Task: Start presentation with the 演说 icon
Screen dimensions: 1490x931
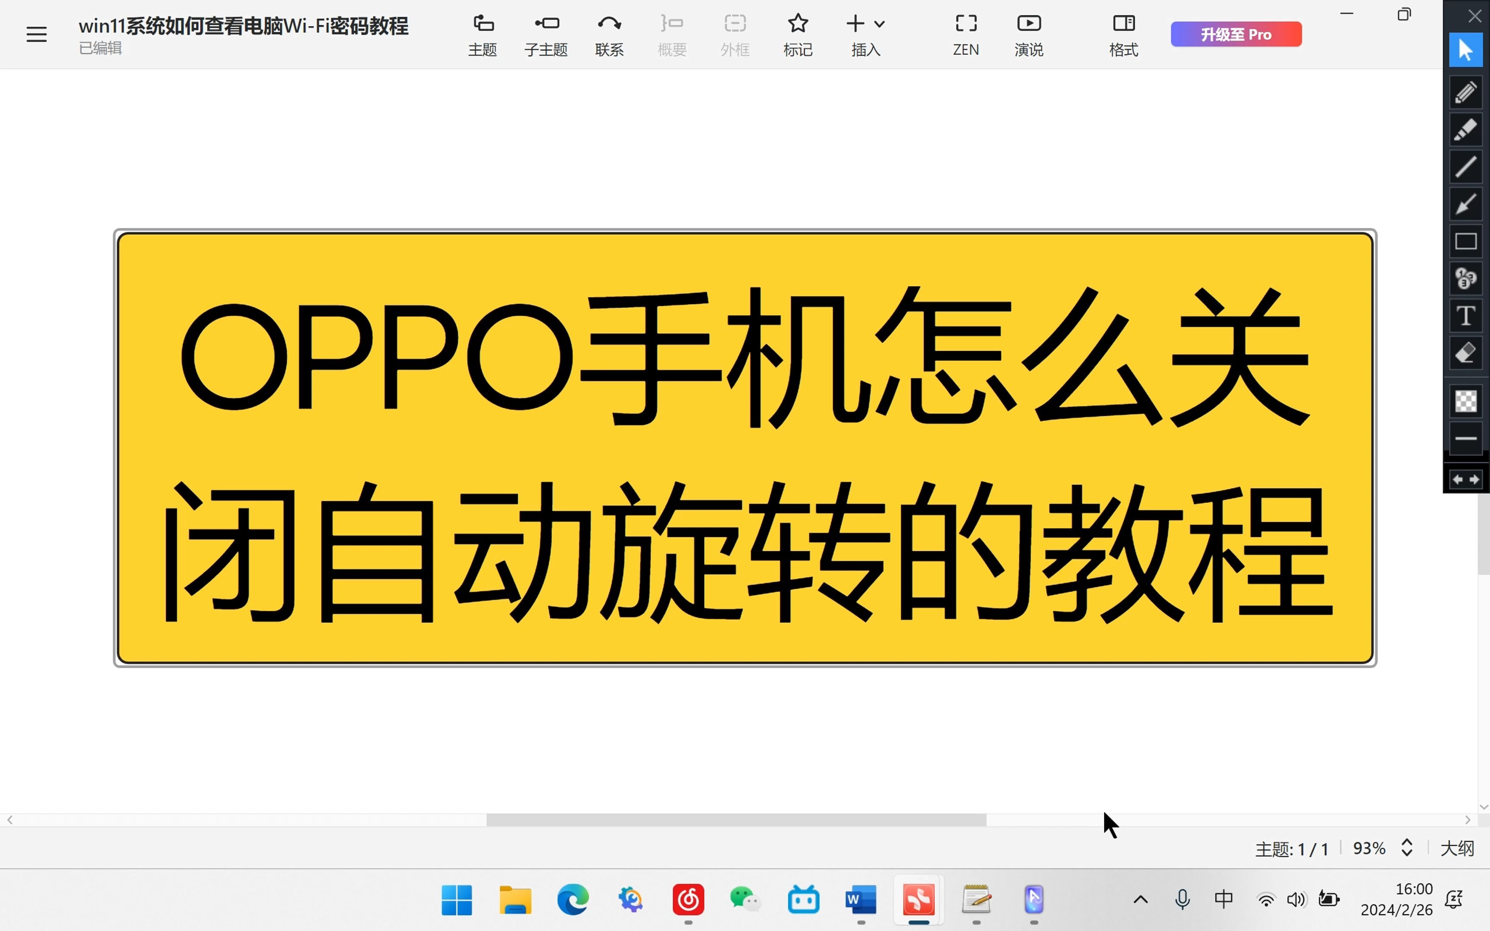Action: (1027, 34)
